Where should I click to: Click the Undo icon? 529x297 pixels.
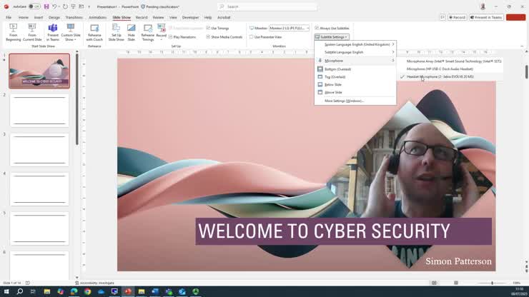click(x=54, y=6)
